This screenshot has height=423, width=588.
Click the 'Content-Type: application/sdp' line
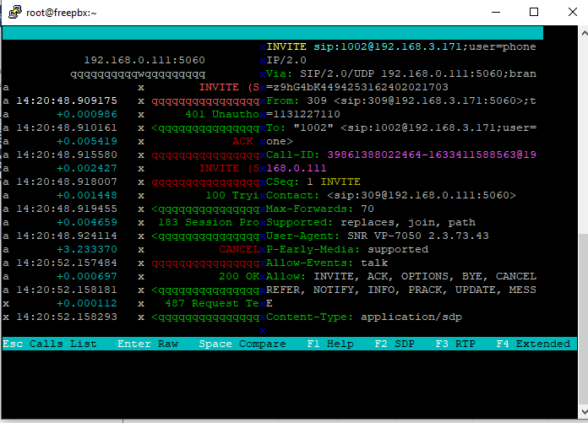(364, 317)
